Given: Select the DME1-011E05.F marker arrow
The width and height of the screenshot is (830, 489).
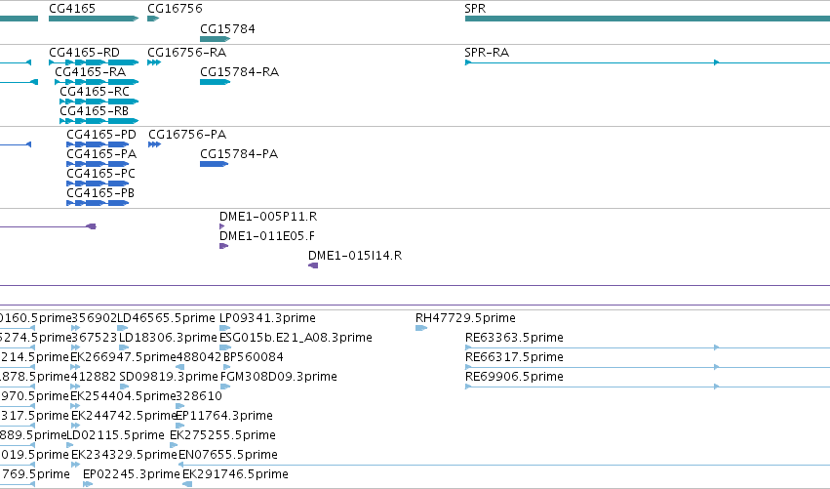Looking at the screenshot, I should pos(224,246).
